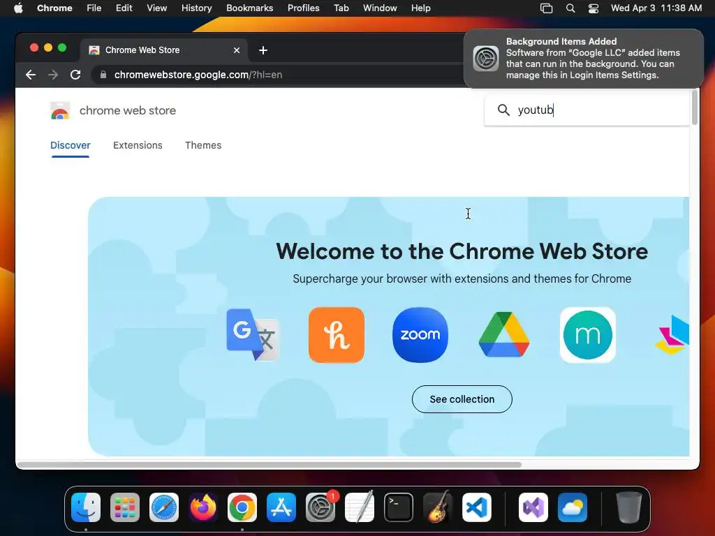Launch Firefox from the dock

coord(203,507)
